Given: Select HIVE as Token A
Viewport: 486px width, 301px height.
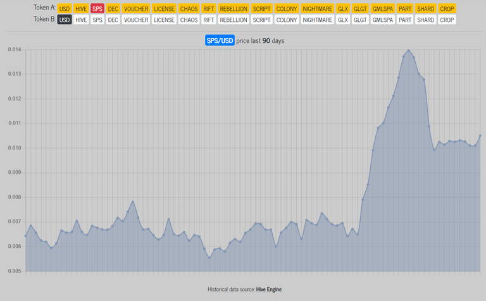Looking at the screenshot, I should coord(81,9).
